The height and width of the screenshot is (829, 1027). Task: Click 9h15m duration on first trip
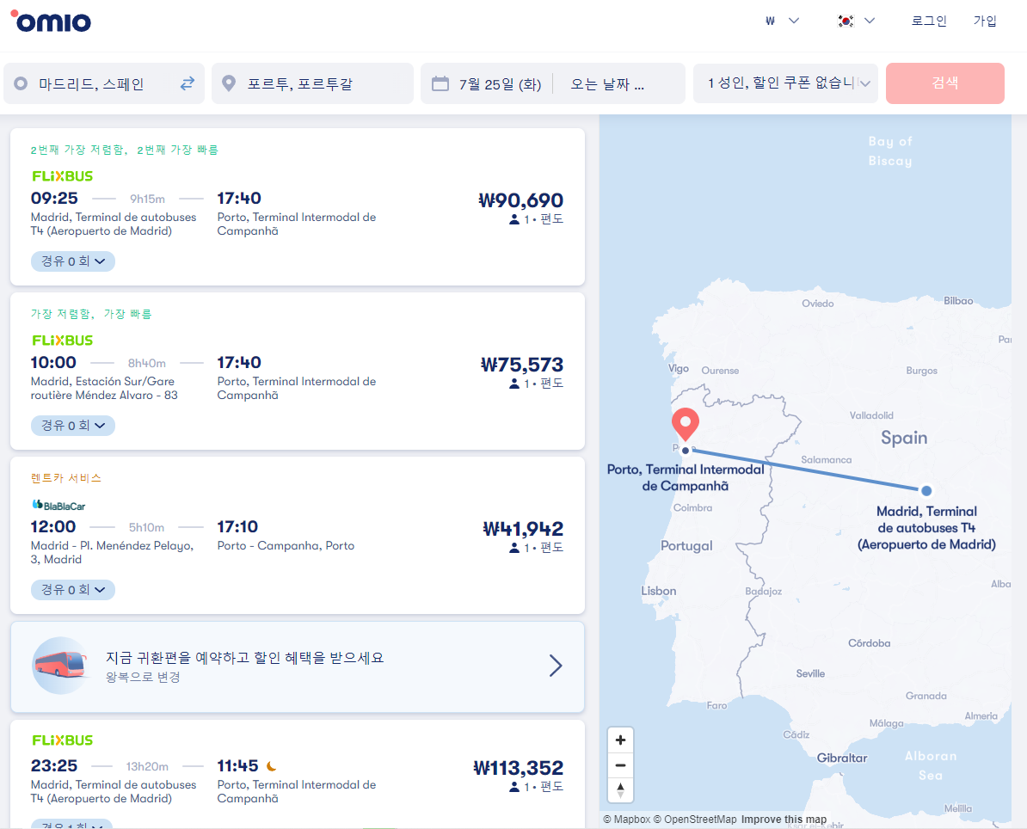point(147,199)
